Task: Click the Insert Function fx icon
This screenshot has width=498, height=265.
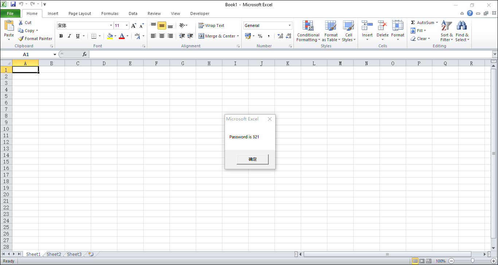Action: click(x=85, y=54)
